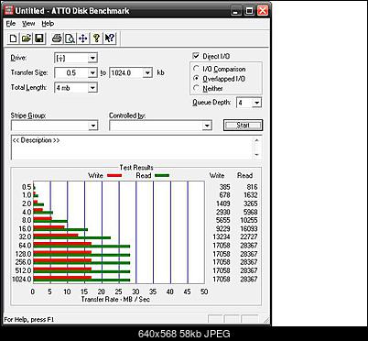Click the yellow question mark About icon

[96, 38]
